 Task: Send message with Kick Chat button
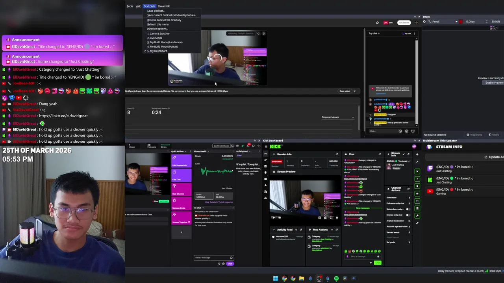point(378,263)
